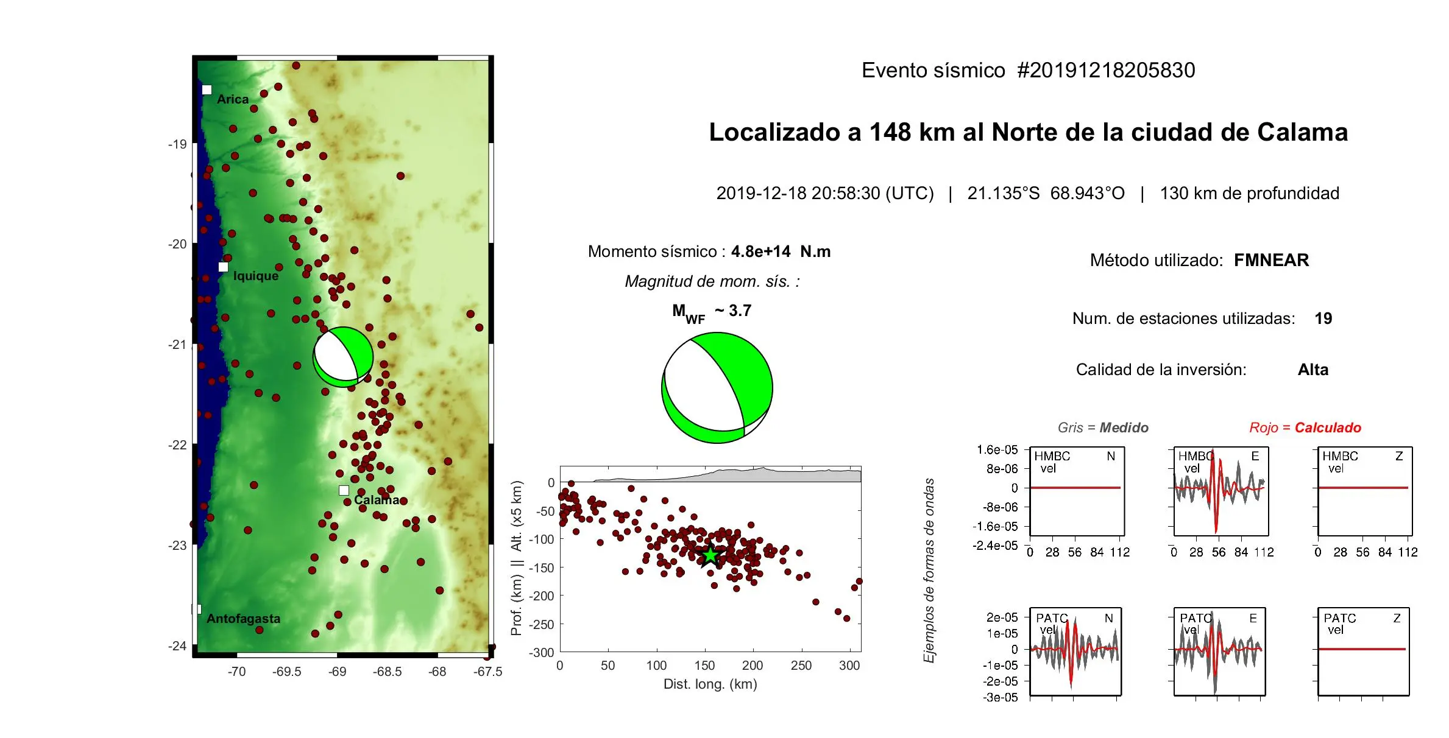The width and height of the screenshot is (1449, 738).
Task: Click the -69 longitude tick label on map
Action: point(338,672)
